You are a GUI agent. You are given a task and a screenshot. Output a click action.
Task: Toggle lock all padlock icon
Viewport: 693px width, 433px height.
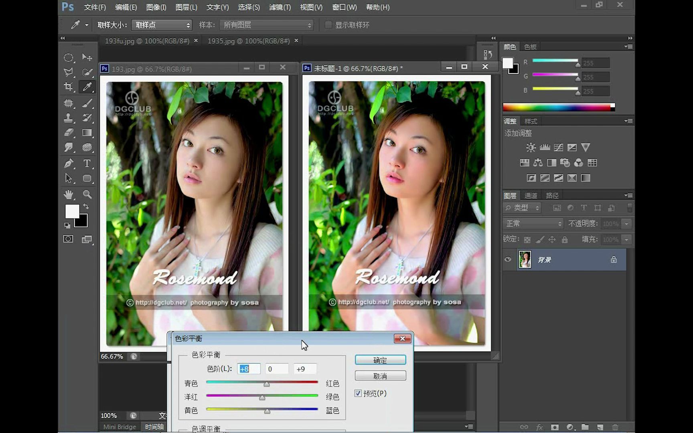click(565, 240)
